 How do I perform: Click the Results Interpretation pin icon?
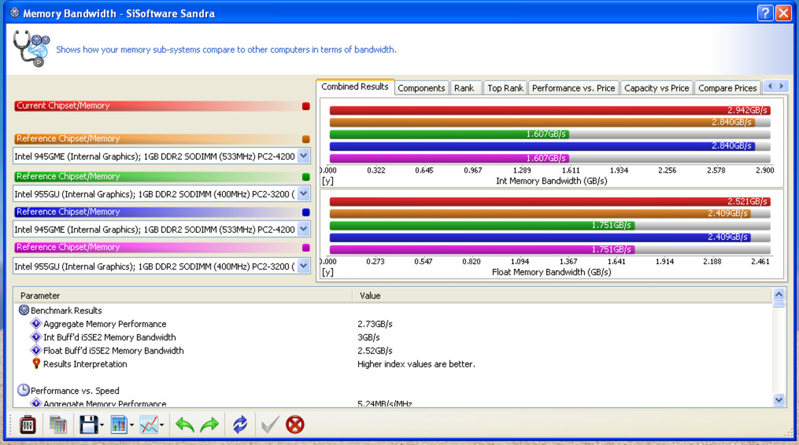click(36, 364)
